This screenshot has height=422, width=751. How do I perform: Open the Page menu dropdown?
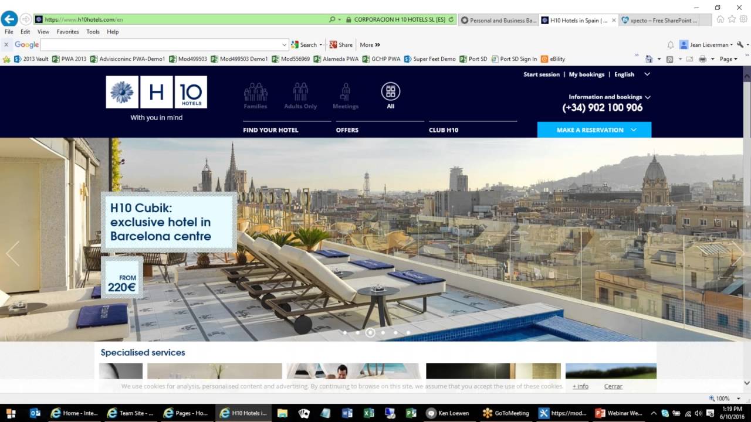pyautogui.click(x=728, y=59)
